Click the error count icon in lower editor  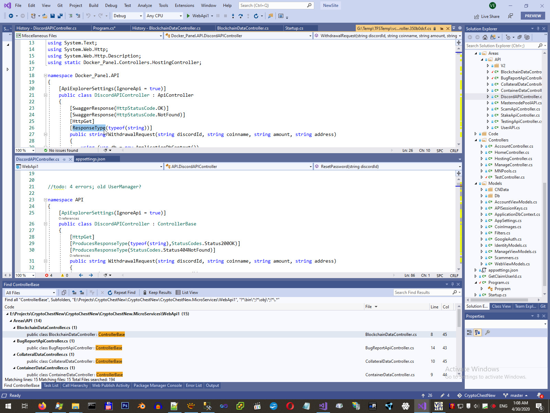tap(47, 275)
